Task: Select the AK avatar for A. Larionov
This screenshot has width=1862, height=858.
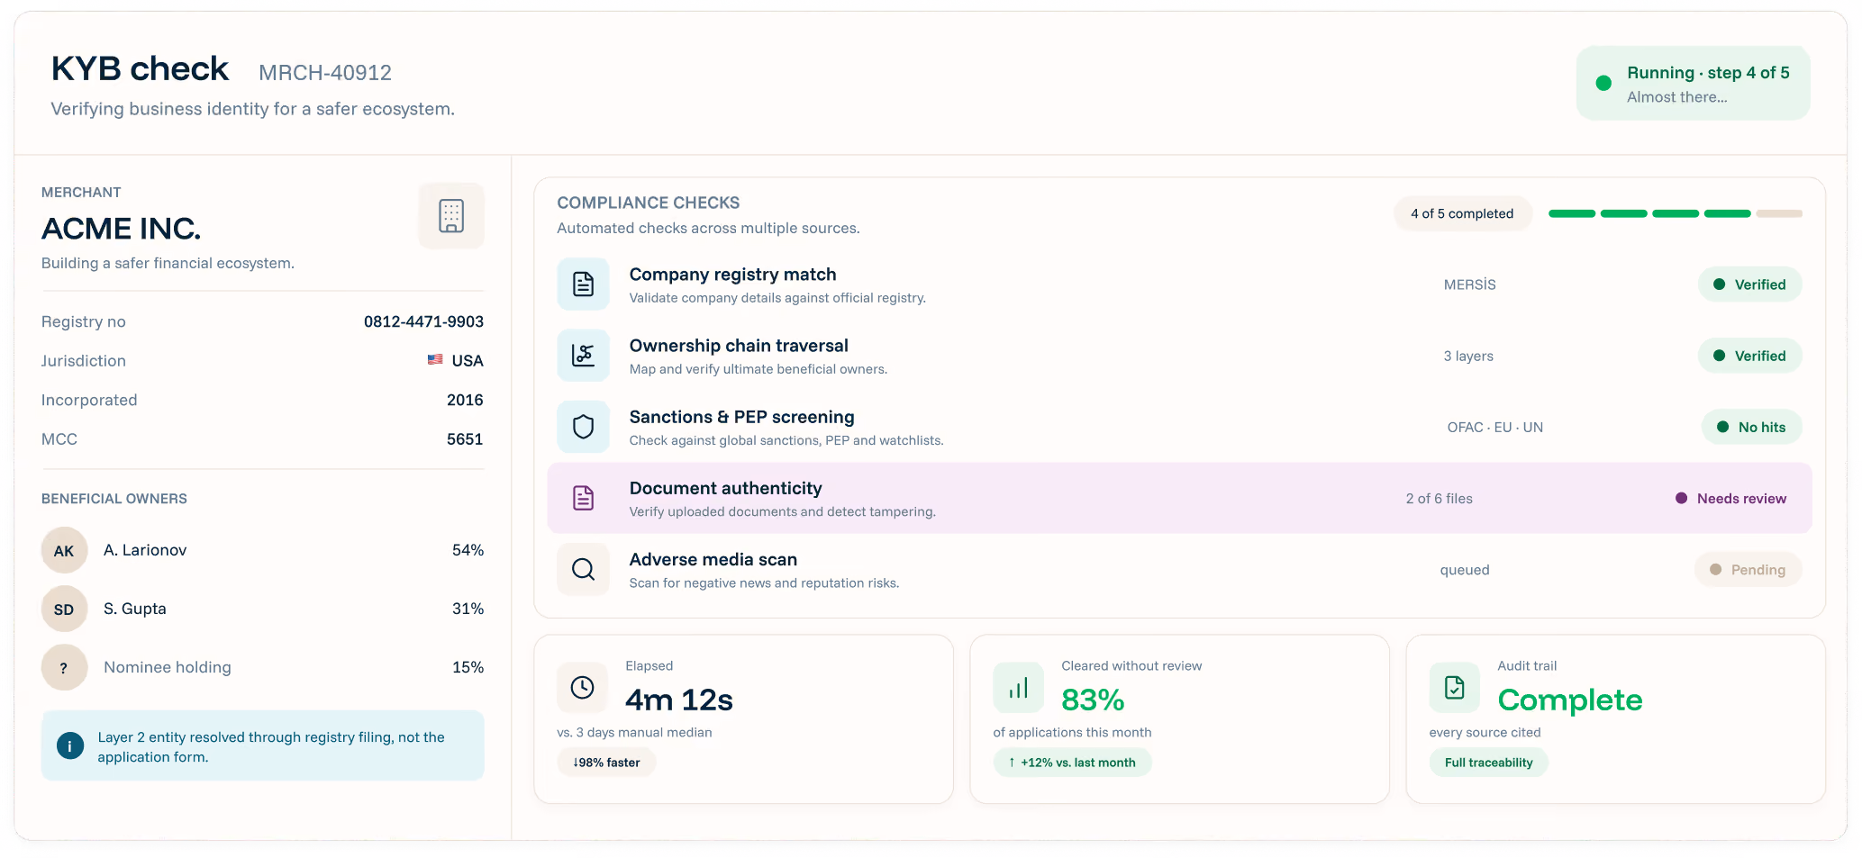Action: (64, 550)
